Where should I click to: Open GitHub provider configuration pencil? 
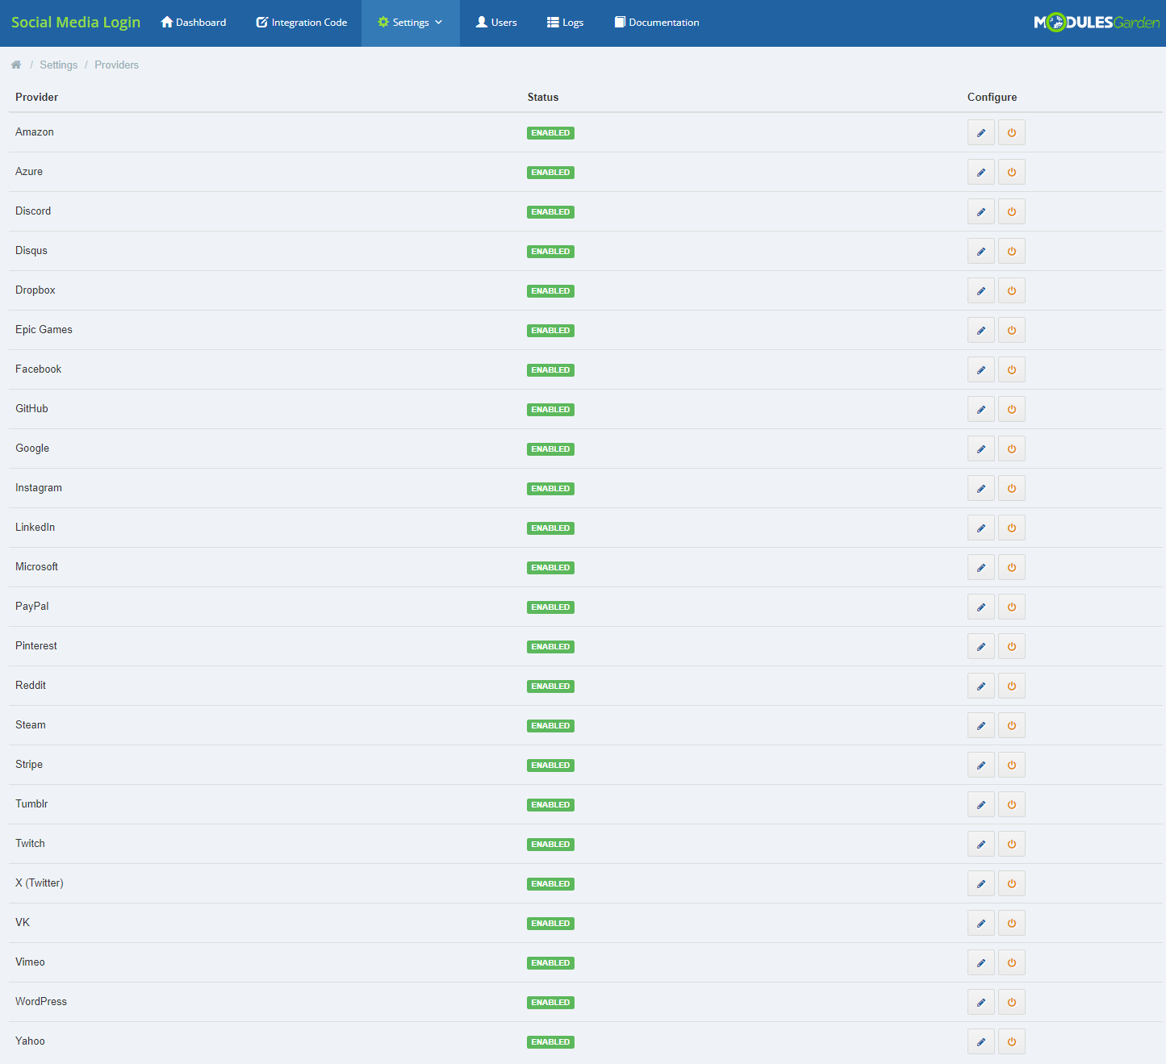tap(980, 408)
